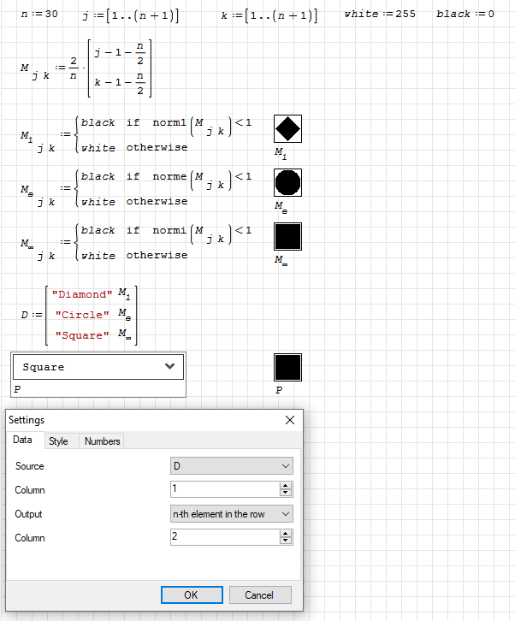Decrease the first Column value with down arrow
The image size is (515, 621).
pyautogui.click(x=286, y=494)
